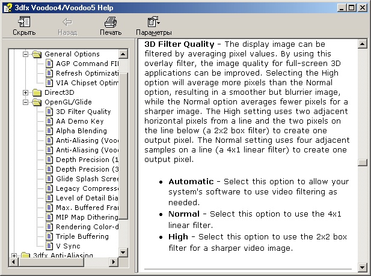Click the Alpha Blending page icon

pos(49,131)
